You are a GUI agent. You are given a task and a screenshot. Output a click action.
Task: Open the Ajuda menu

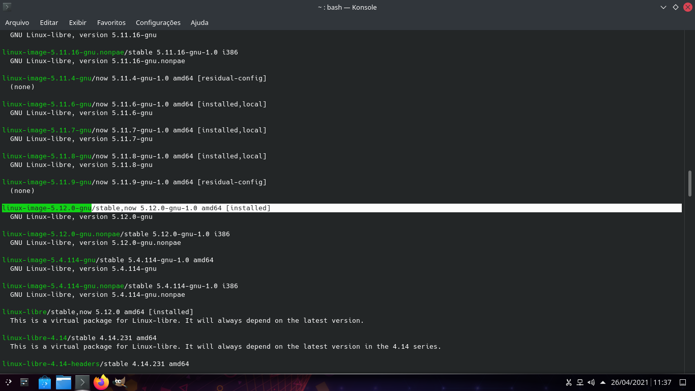coord(199,22)
